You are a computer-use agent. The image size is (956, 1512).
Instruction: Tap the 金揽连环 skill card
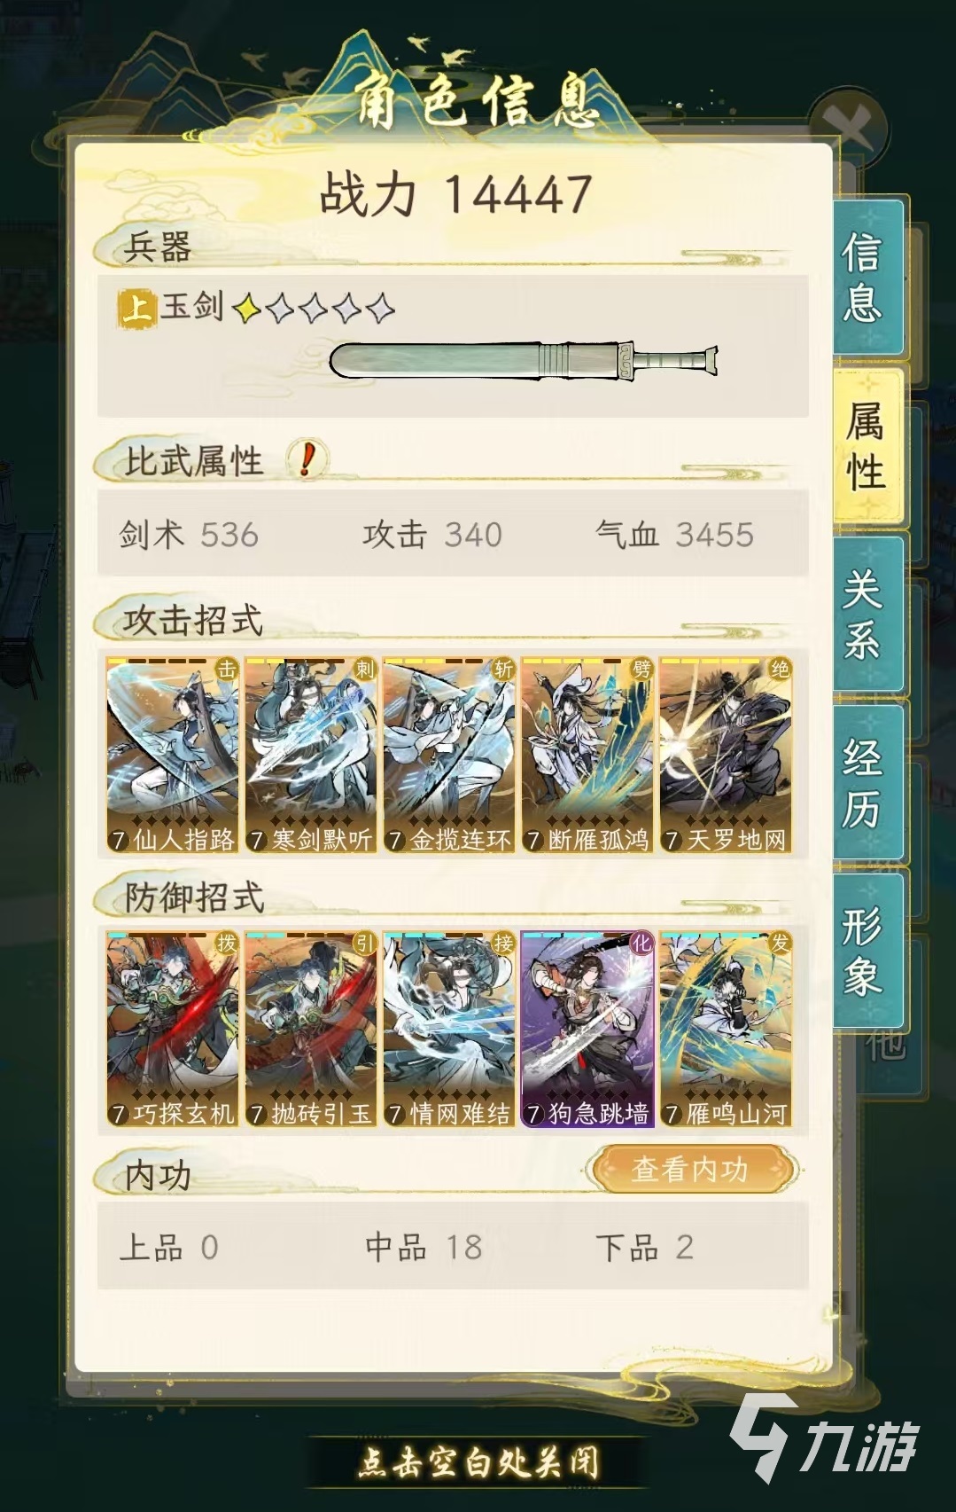click(x=448, y=755)
